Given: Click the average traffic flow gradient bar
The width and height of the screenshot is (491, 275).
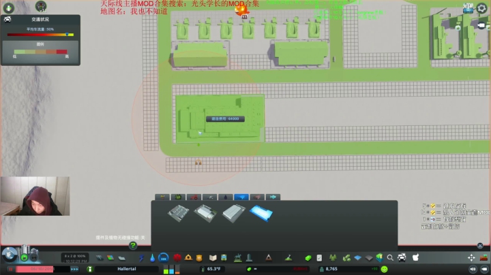Looking at the screenshot, I should tap(40, 35).
